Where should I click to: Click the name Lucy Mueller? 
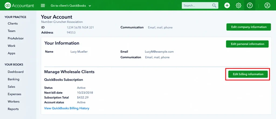point(79,52)
